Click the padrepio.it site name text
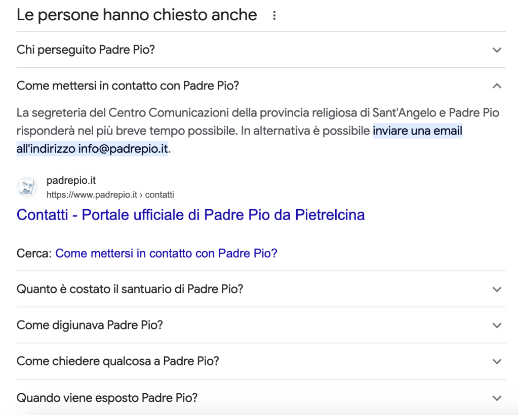This screenshot has width=518, height=415. point(71,181)
